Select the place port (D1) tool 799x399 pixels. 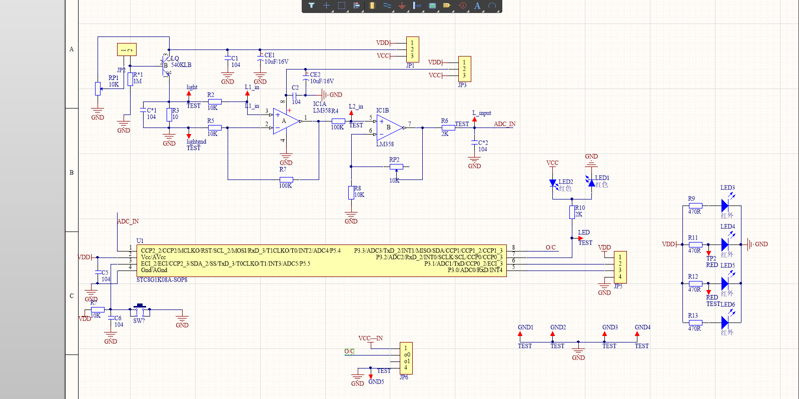[447, 5]
